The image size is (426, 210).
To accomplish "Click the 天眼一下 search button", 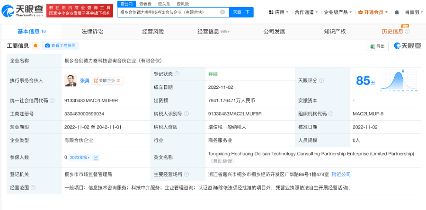I will click(241, 12).
